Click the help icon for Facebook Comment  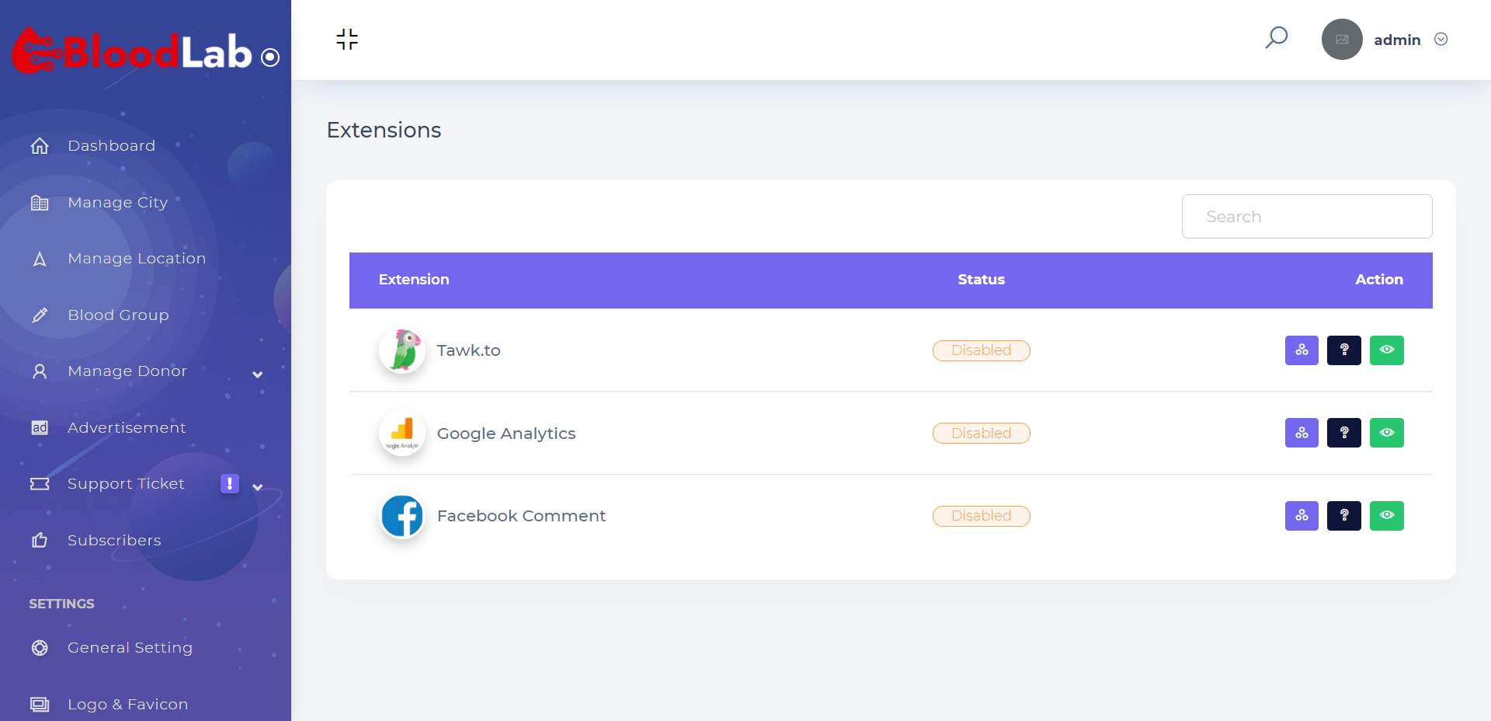click(1344, 516)
